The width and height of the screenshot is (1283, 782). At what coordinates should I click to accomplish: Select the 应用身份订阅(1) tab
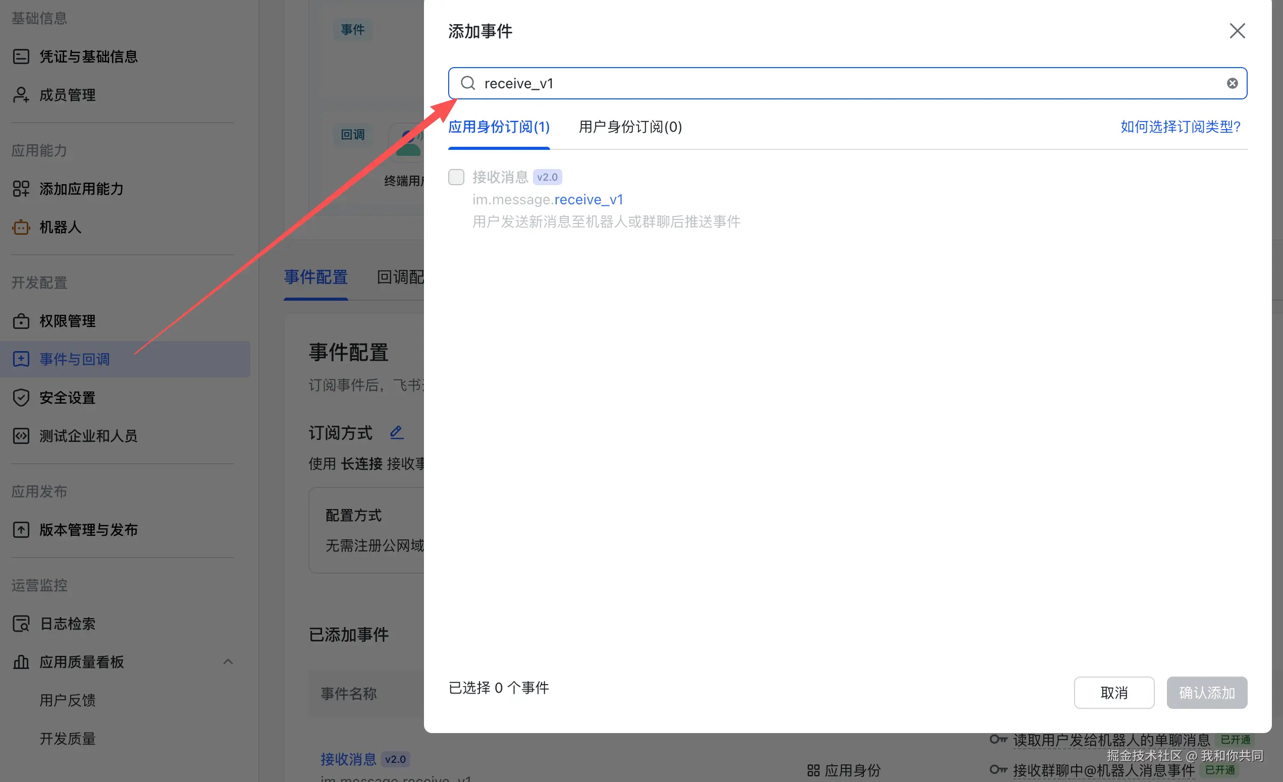(498, 127)
